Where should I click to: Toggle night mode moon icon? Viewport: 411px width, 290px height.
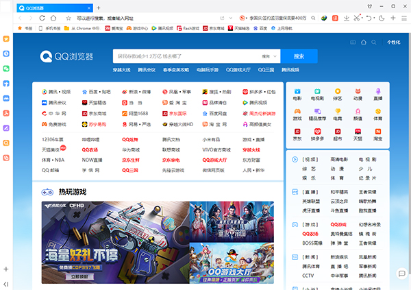click(x=382, y=18)
